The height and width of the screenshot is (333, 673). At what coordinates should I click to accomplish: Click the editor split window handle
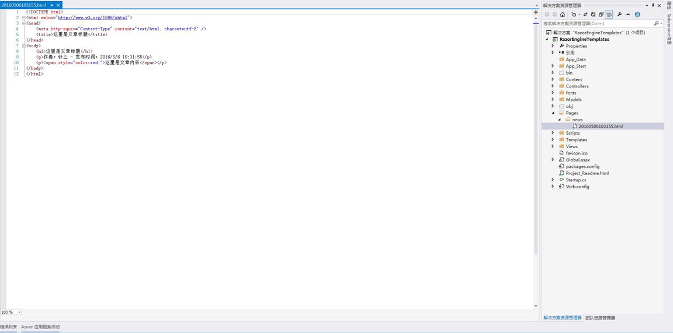coord(536,12)
